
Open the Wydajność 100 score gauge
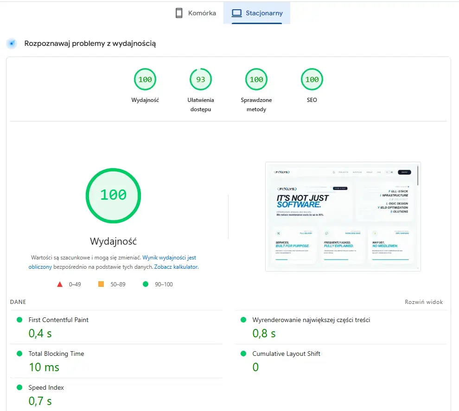click(145, 79)
